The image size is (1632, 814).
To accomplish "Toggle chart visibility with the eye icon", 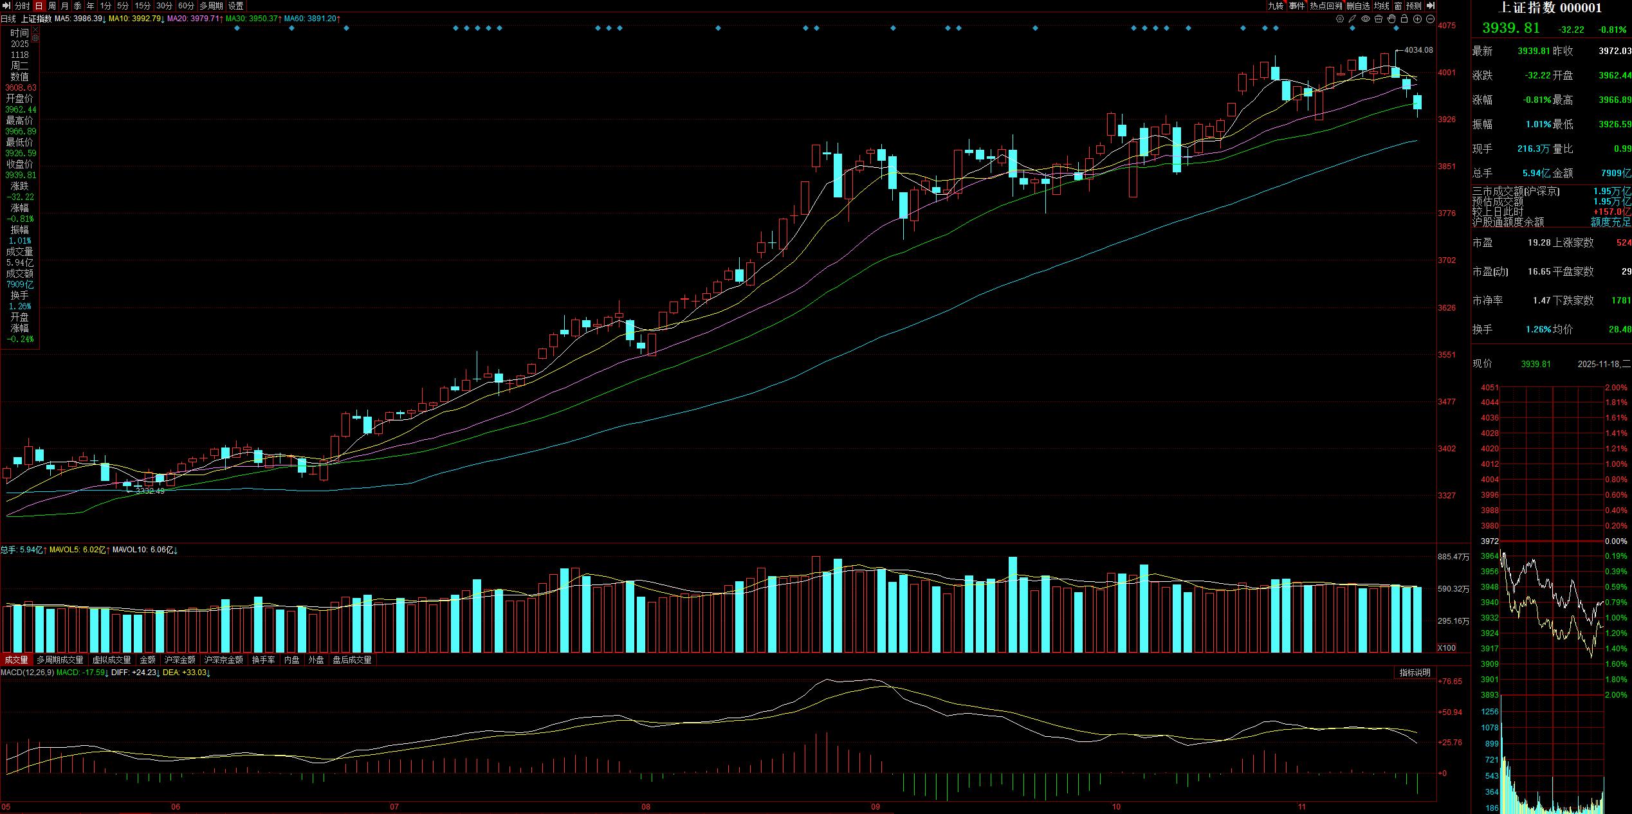I will [x=1366, y=19].
